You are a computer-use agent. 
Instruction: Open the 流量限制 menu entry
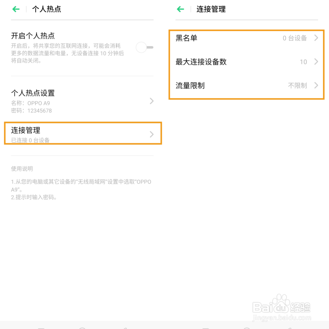[x=247, y=86]
